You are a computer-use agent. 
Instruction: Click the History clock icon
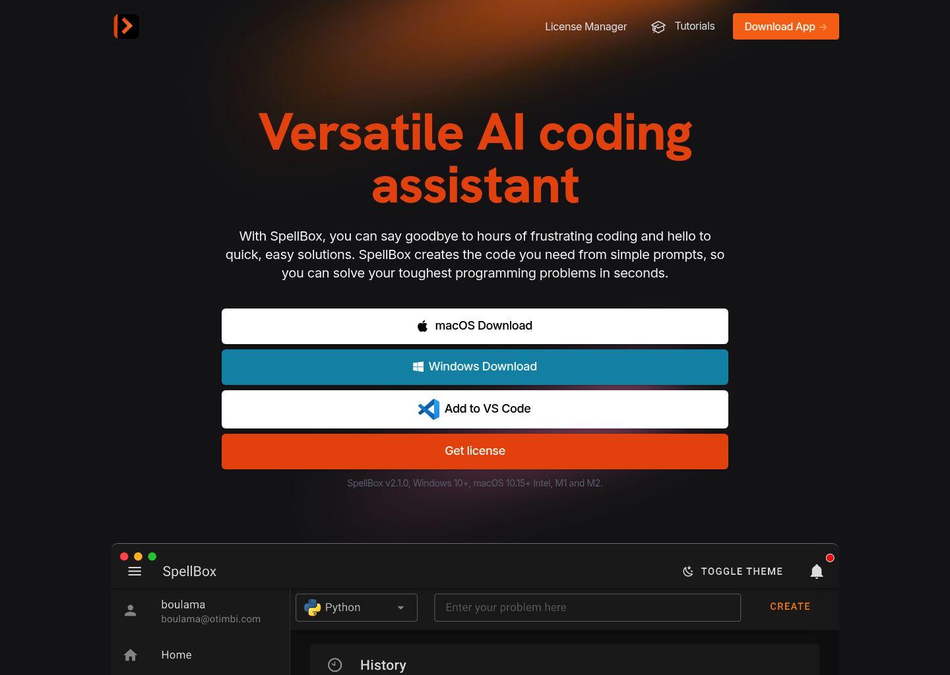click(x=335, y=664)
